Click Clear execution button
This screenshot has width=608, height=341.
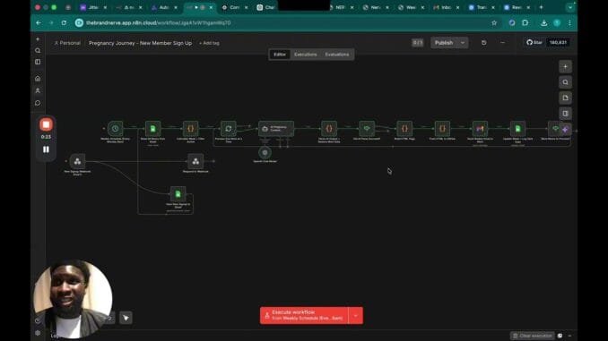tap(533, 336)
